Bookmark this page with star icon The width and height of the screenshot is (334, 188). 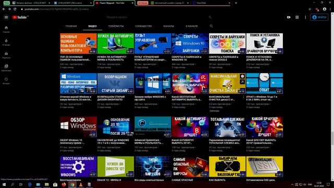309,9
